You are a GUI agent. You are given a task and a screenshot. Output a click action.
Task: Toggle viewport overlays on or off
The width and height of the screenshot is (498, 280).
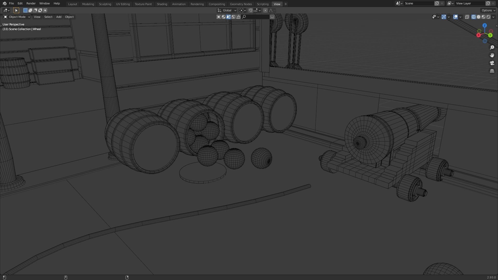point(455,17)
